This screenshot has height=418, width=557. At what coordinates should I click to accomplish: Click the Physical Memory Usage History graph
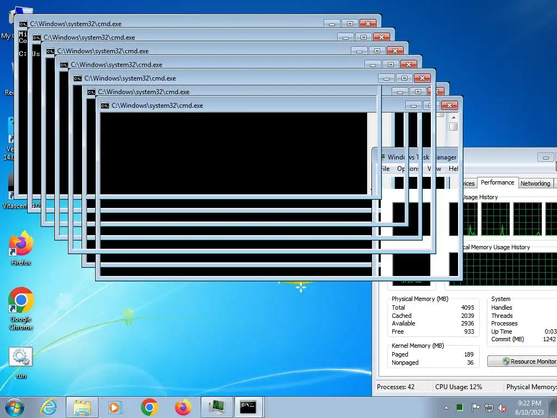(x=503, y=269)
